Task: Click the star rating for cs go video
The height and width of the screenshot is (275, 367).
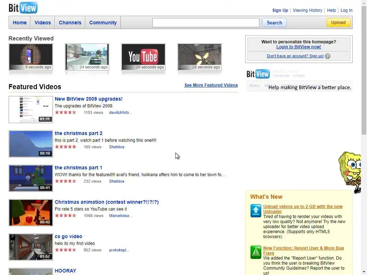Action: pyautogui.click(x=66, y=250)
